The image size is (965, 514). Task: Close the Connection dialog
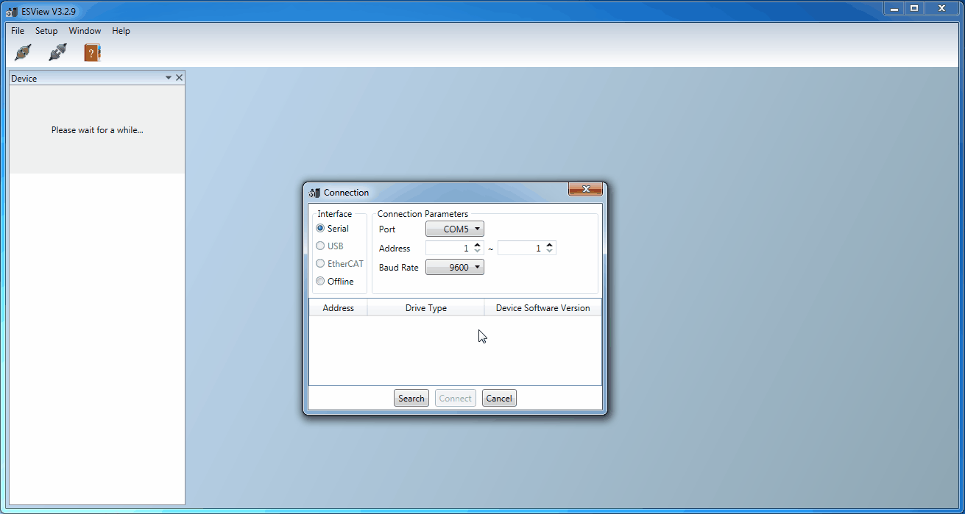pos(586,190)
